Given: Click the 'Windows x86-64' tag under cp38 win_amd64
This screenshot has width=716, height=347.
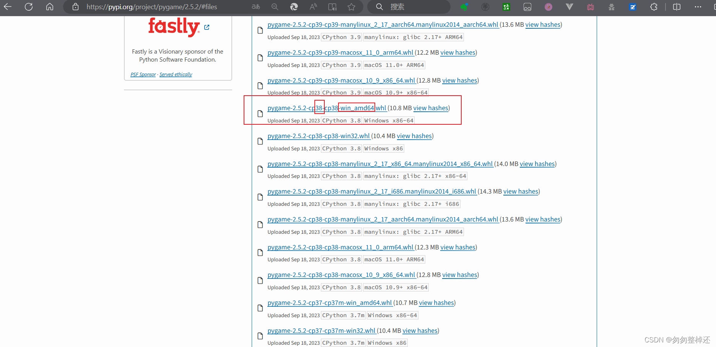Looking at the screenshot, I should click(389, 121).
